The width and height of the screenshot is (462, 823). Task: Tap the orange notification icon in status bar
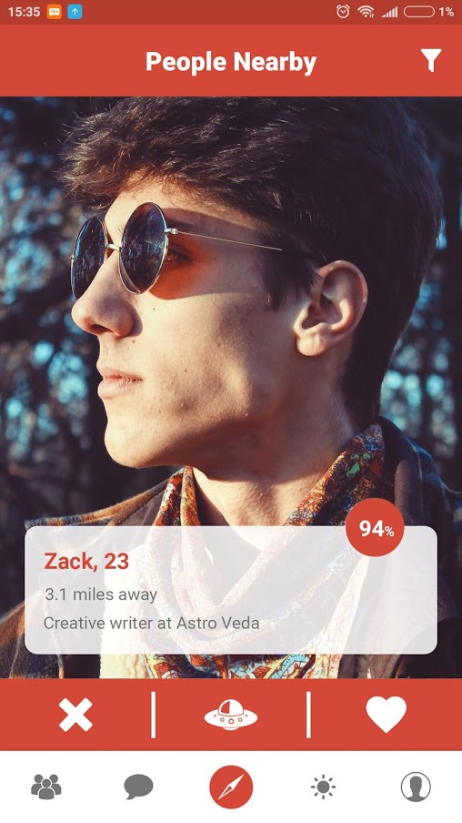[54, 12]
